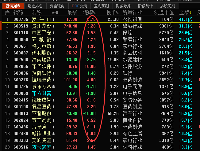Viewport: 200px width, 151px height.
Task: Switch to the 多股同列 tab
Action: tap(168, 6)
